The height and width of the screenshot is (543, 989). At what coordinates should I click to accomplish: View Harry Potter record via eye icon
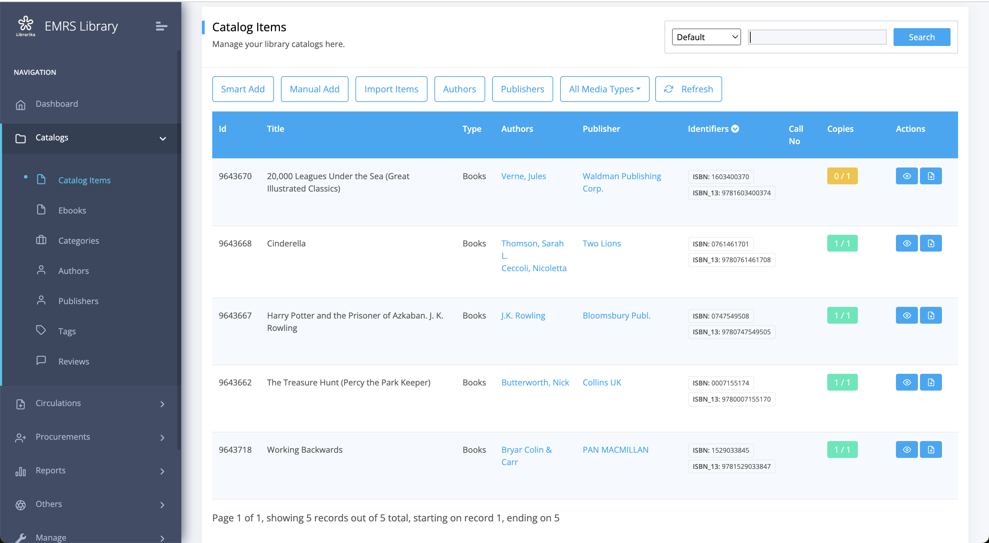[907, 315]
